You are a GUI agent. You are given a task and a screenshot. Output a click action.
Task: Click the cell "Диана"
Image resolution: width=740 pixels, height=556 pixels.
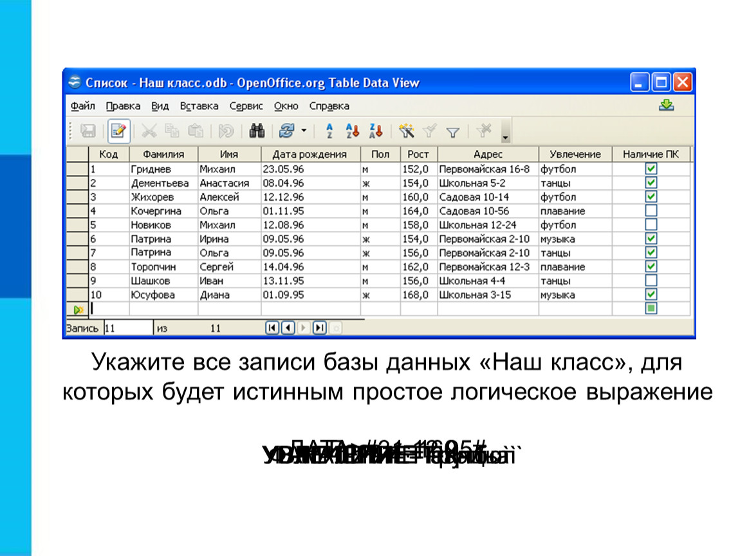tap(229, 295)
